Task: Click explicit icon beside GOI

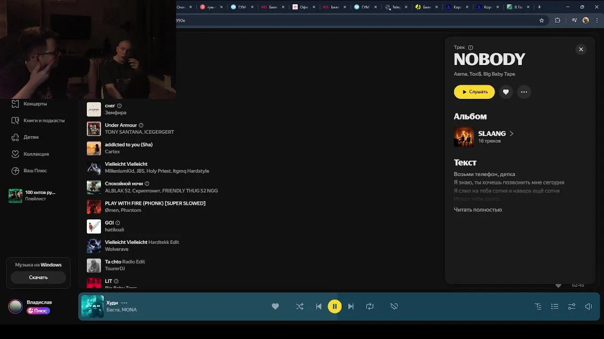Action: pyautogui.click(x=118, y=223)
